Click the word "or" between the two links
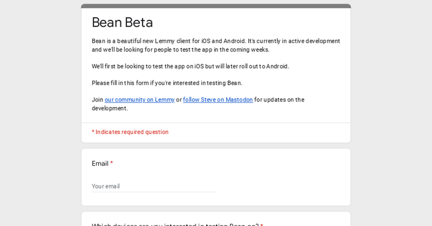 [179, 100]
